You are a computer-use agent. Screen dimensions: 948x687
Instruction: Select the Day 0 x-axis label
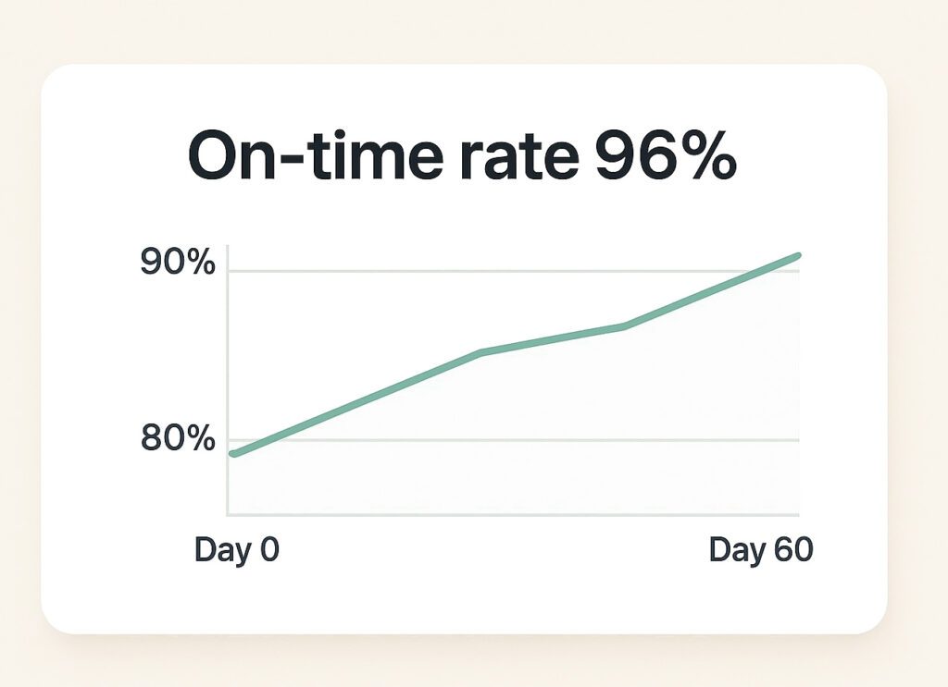236,550
